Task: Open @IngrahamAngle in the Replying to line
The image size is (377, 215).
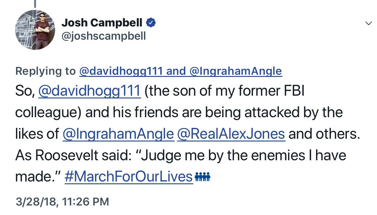Action: pos(236,71)
